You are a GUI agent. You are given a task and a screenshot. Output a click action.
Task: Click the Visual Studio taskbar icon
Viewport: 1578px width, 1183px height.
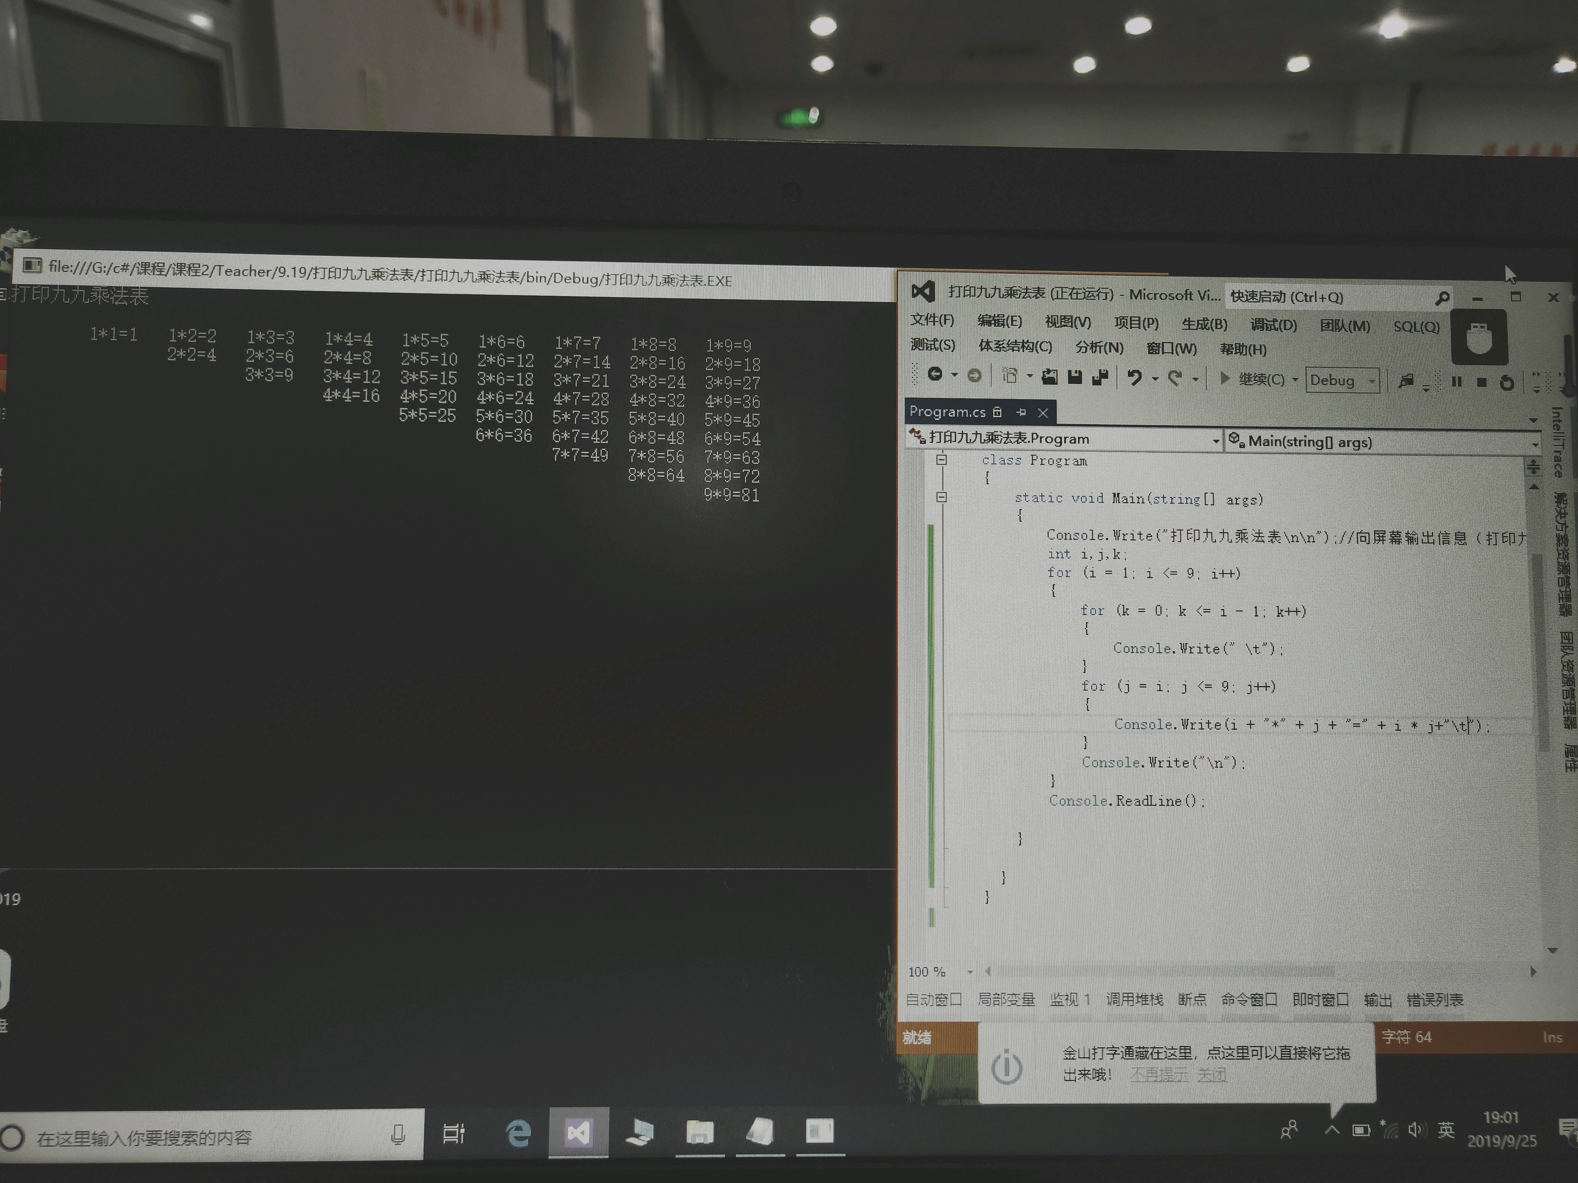pyautogui.click(x=578, y=1132)
